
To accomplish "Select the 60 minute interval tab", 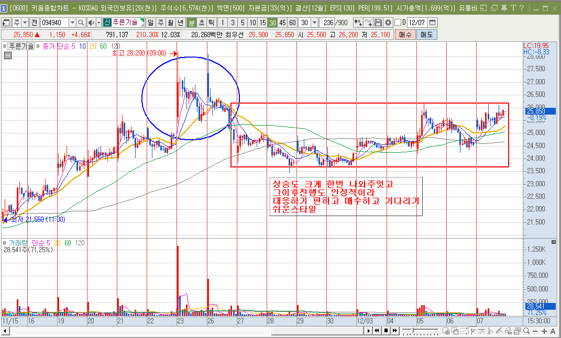I will pyautogui.click(x=292, y=22).
